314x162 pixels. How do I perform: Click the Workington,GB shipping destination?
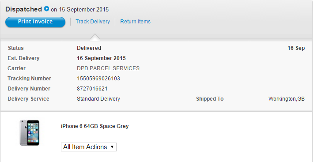click(x=287, y=99)
